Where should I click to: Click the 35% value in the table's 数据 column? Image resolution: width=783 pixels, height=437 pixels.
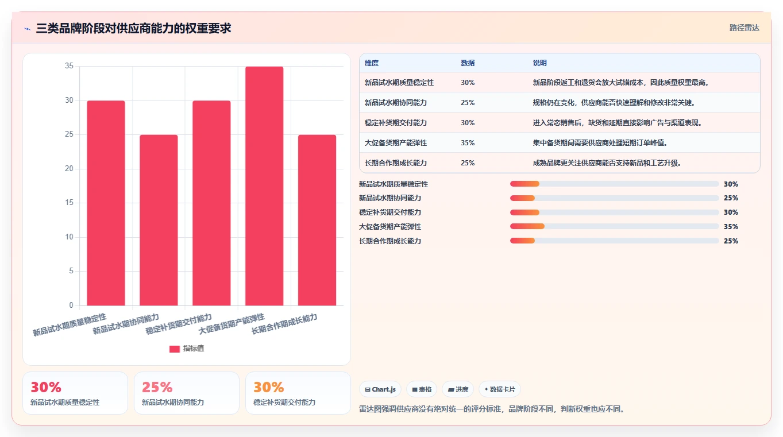[x=468, y=143]
